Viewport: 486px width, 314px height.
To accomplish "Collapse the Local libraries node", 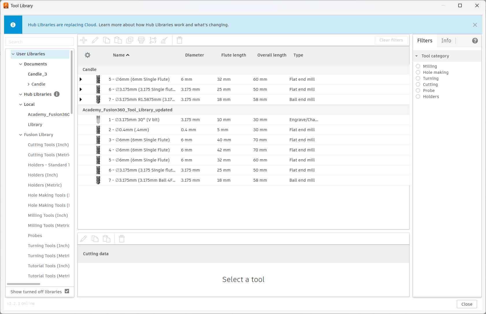I will click(21, 104).
